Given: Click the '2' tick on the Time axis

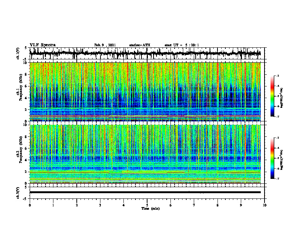Looking at the screenshot, I should pyautogui.click(x=77, y=205).
